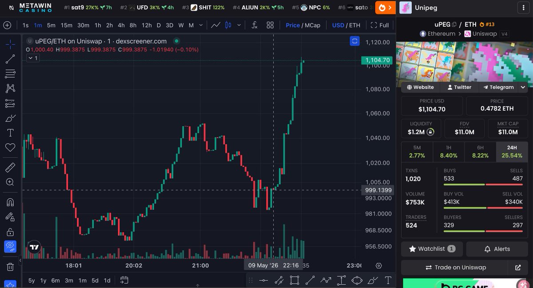This screenshot has width=533, height=288.
Task: Open the Telegram link
Action: pyautogui.click(x=498, y=87)
